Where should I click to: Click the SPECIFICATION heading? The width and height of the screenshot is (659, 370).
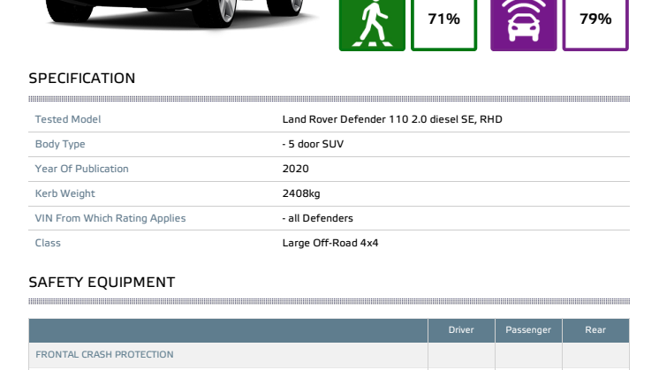(x=82, y=79)
